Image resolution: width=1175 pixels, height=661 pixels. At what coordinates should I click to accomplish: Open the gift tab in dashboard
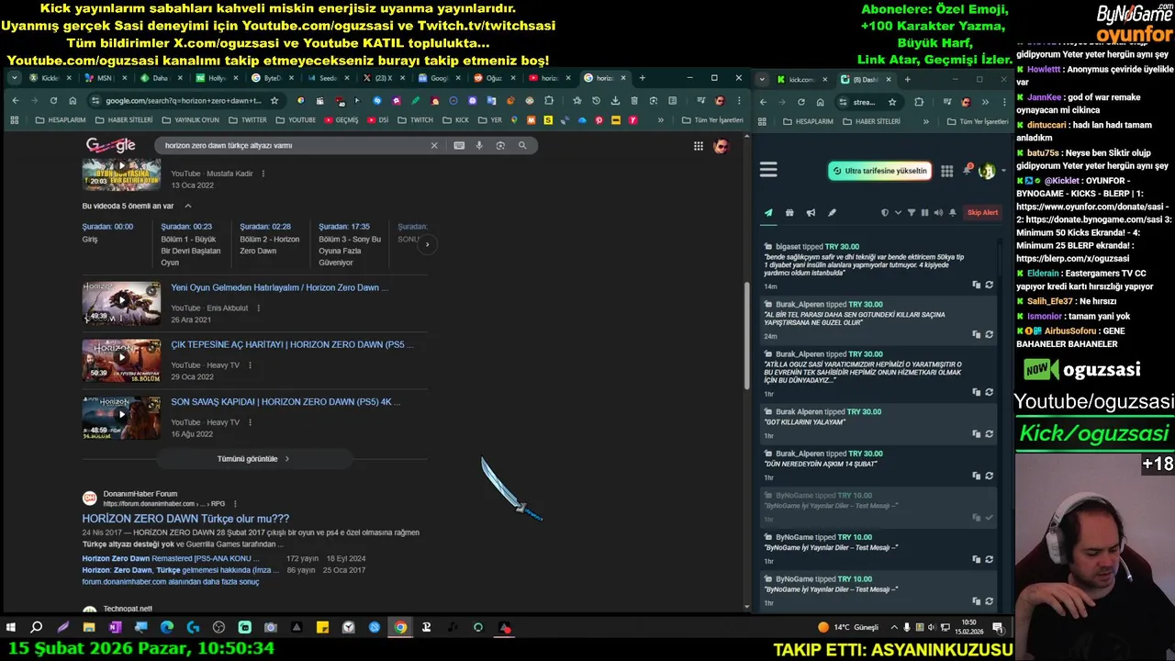point(789,213)
